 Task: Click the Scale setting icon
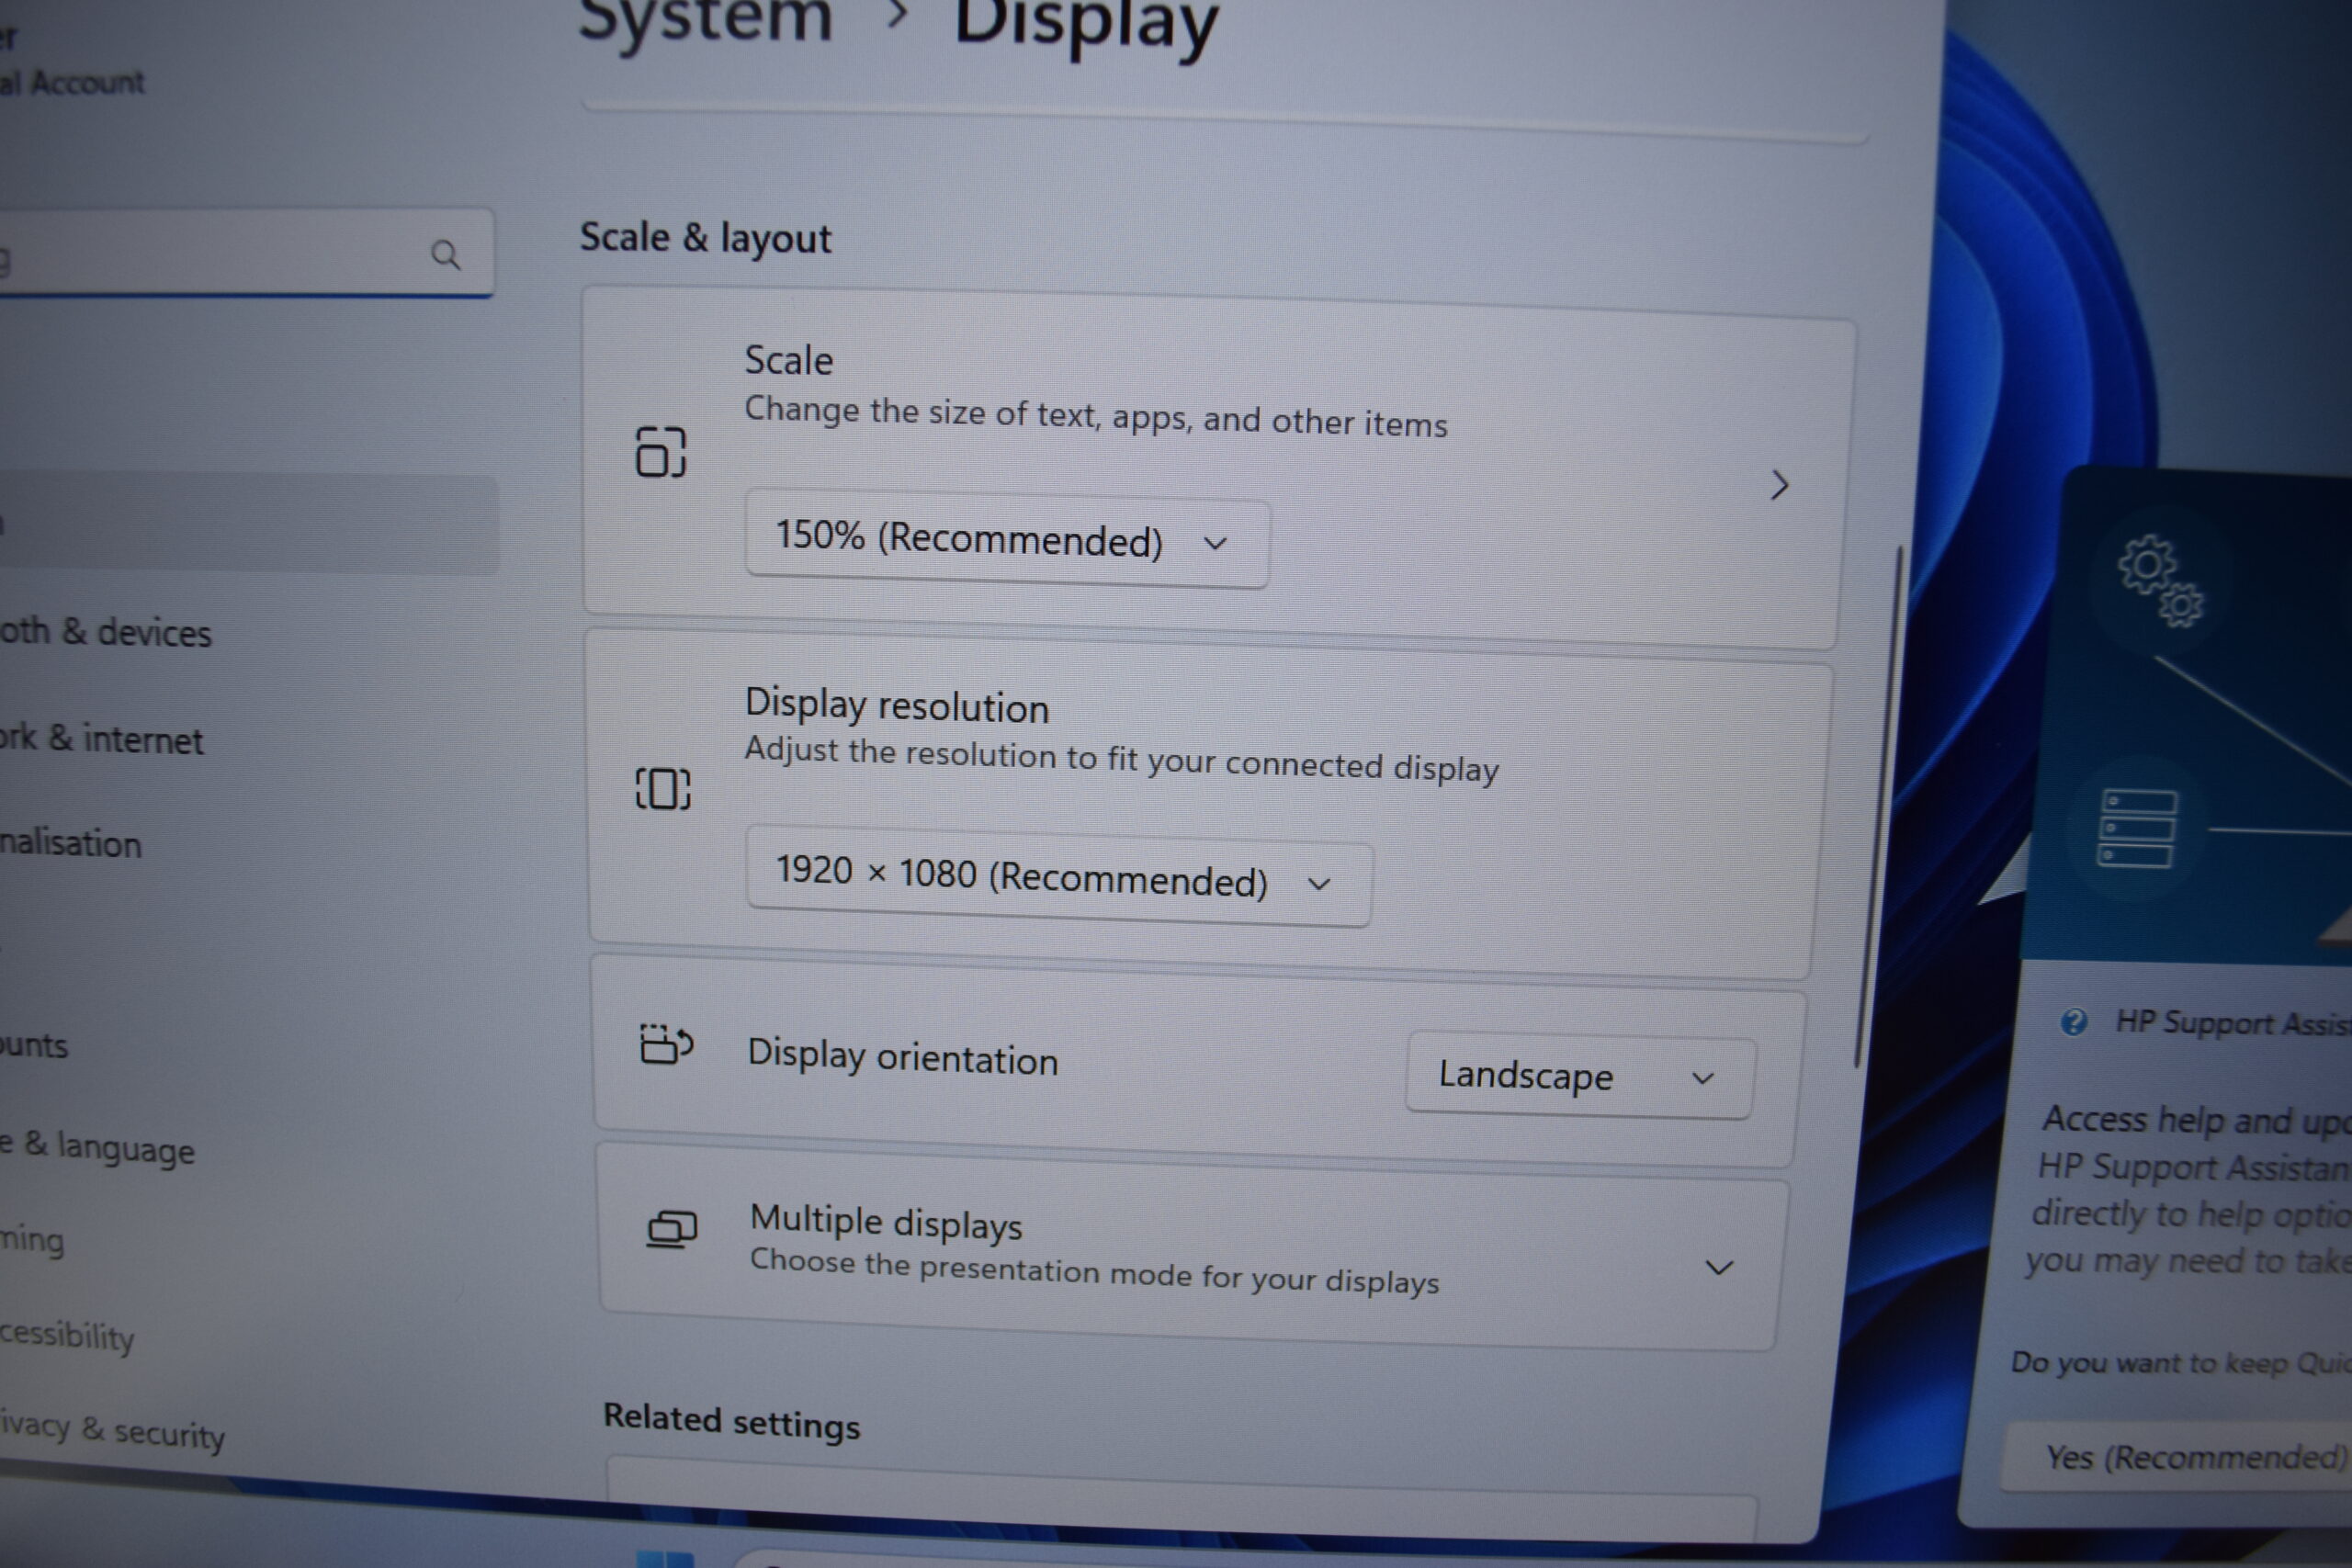661,452
